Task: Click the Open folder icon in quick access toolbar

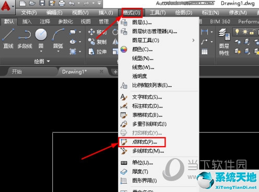Action: [32, 3]
